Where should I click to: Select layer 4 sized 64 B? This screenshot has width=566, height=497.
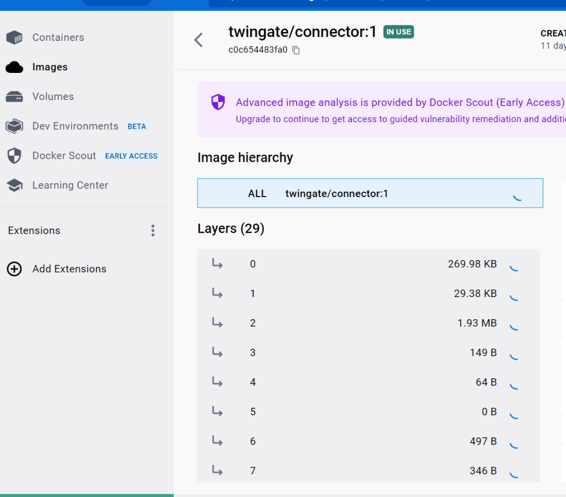tap(368, 382)
